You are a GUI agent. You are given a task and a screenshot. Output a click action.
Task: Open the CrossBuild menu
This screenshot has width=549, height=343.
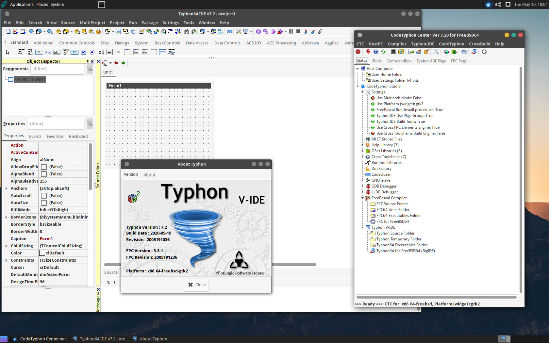[x=479, y=44]
